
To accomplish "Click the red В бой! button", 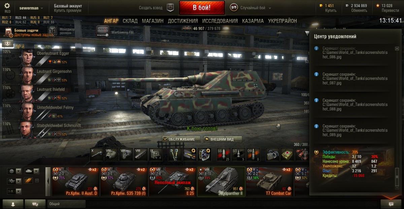I will tap(202, 8).
